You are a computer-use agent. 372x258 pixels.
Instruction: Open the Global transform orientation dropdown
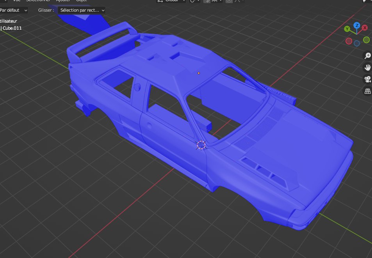172,1
